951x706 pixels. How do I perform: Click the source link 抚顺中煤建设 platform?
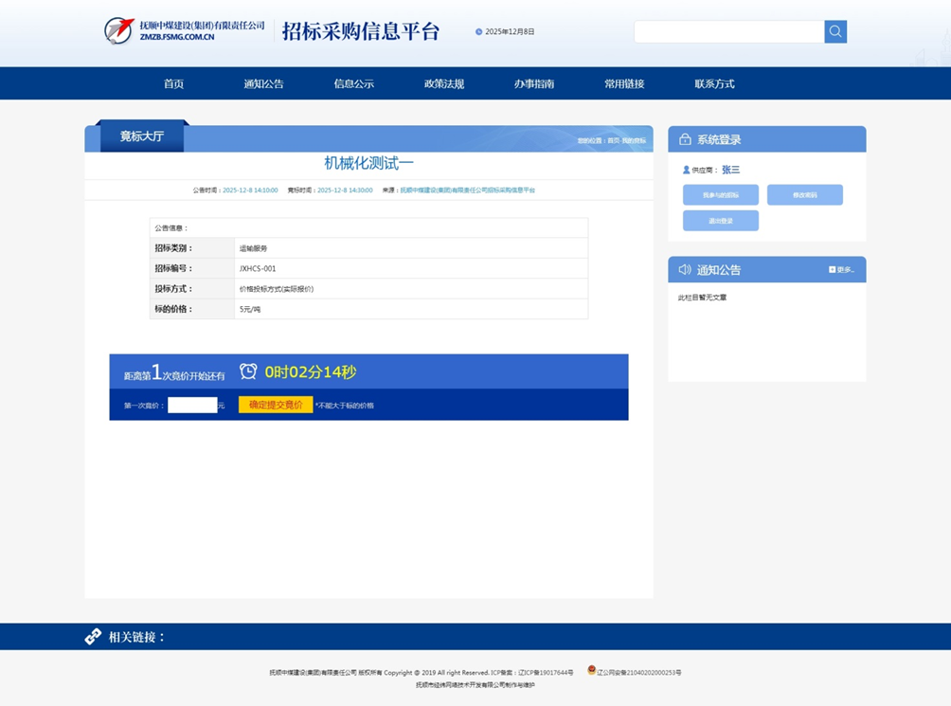coord(468,190)
